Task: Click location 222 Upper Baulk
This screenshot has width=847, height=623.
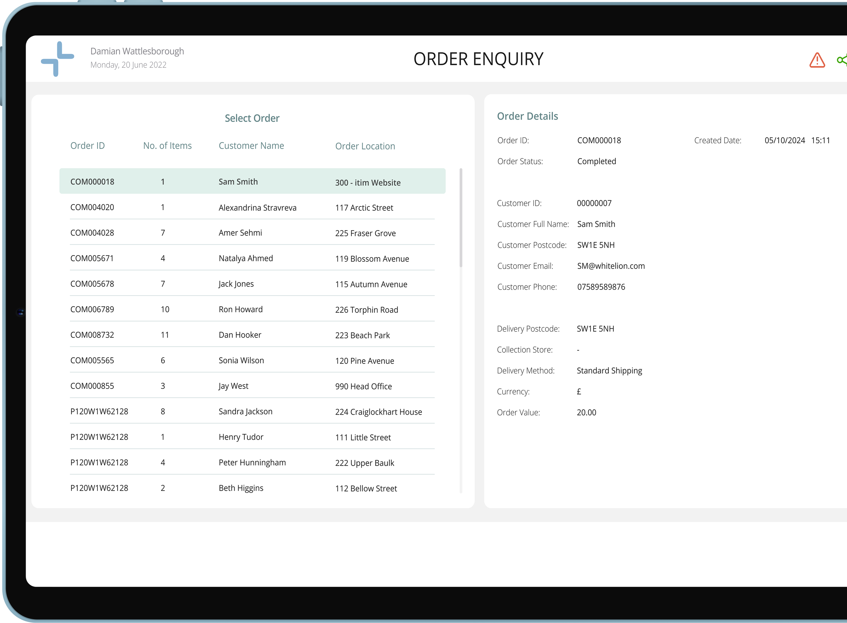Action: click(x=365, y=463)
